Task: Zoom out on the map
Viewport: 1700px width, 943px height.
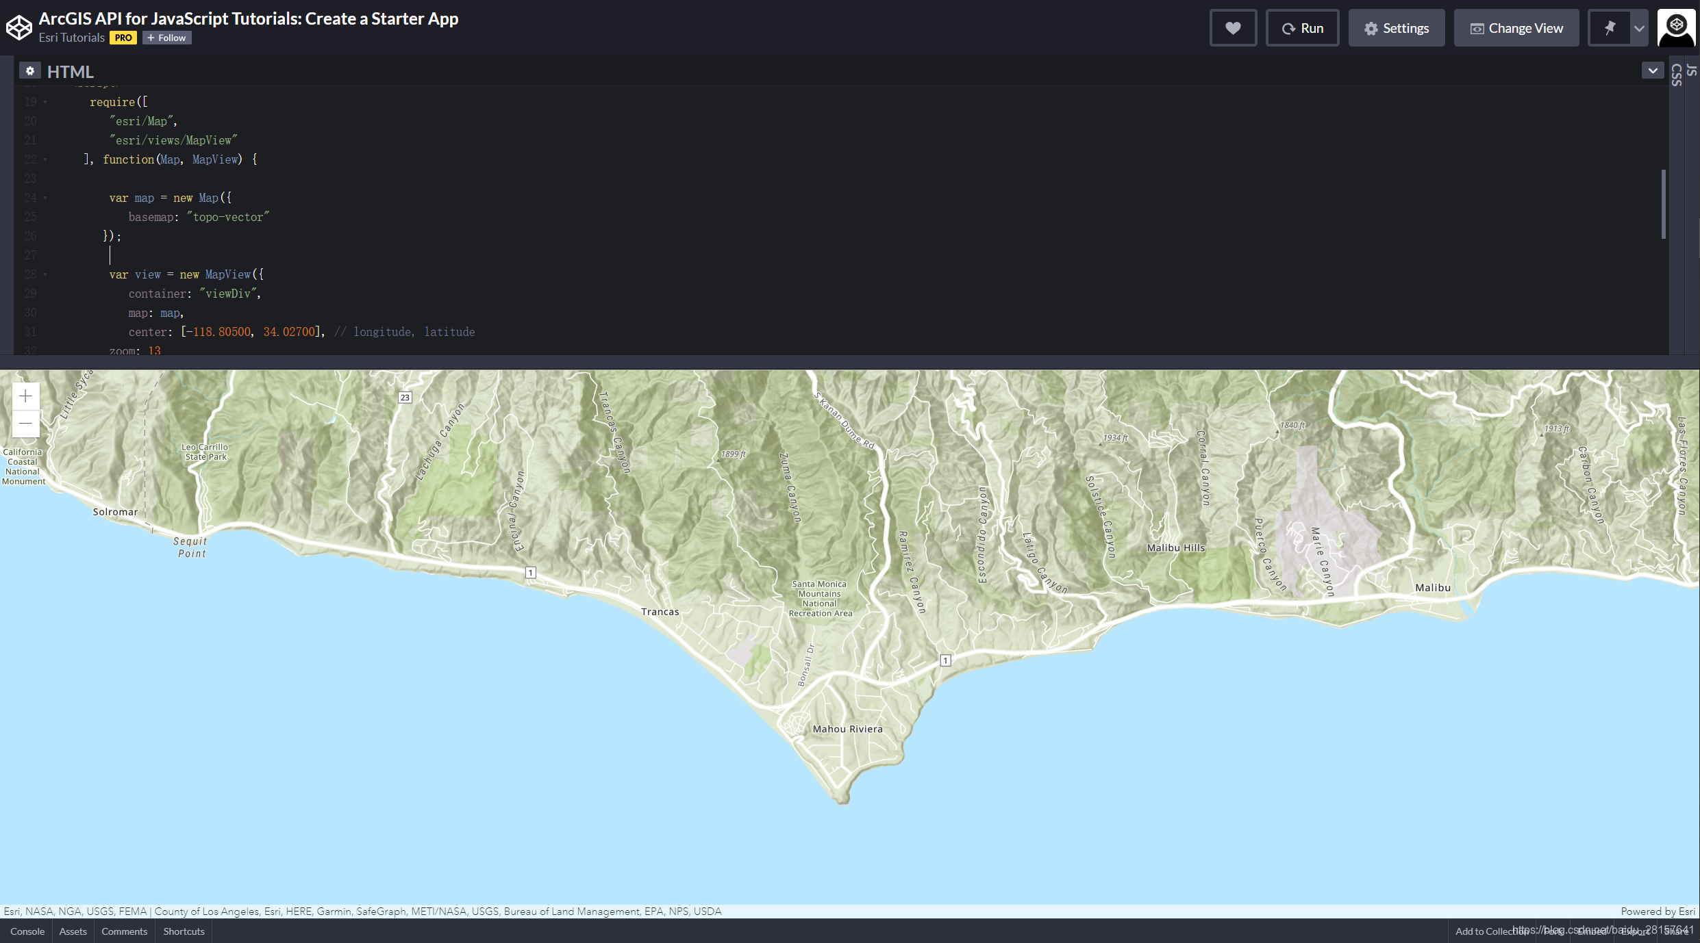Action: pyautogui.click(x=25, y=424)
